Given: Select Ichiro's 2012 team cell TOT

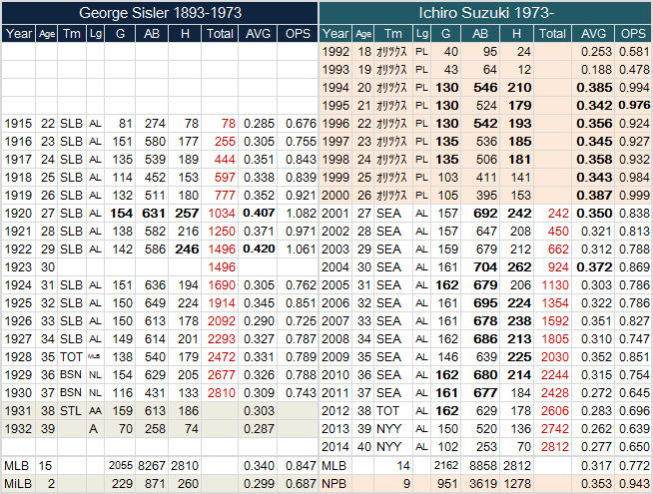Looking at the screenshot, I should click(393, 411).
